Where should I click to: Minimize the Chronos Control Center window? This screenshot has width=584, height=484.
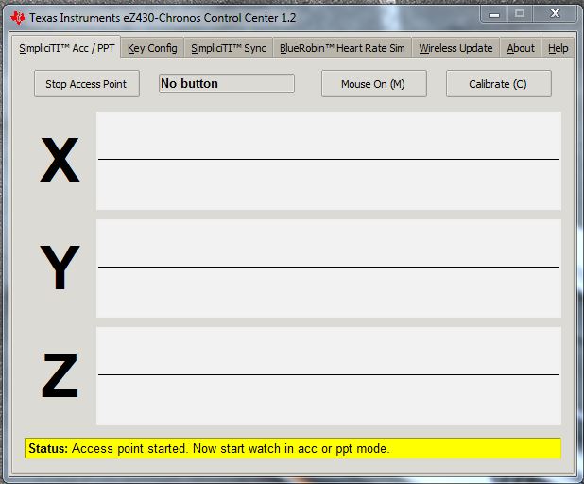tap(494, 14)
